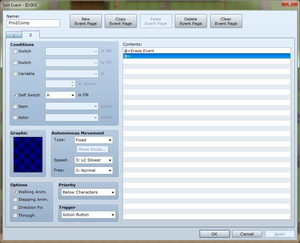Uncheck the Self Switch condition
Screen dimensions: 300x243
15,95
